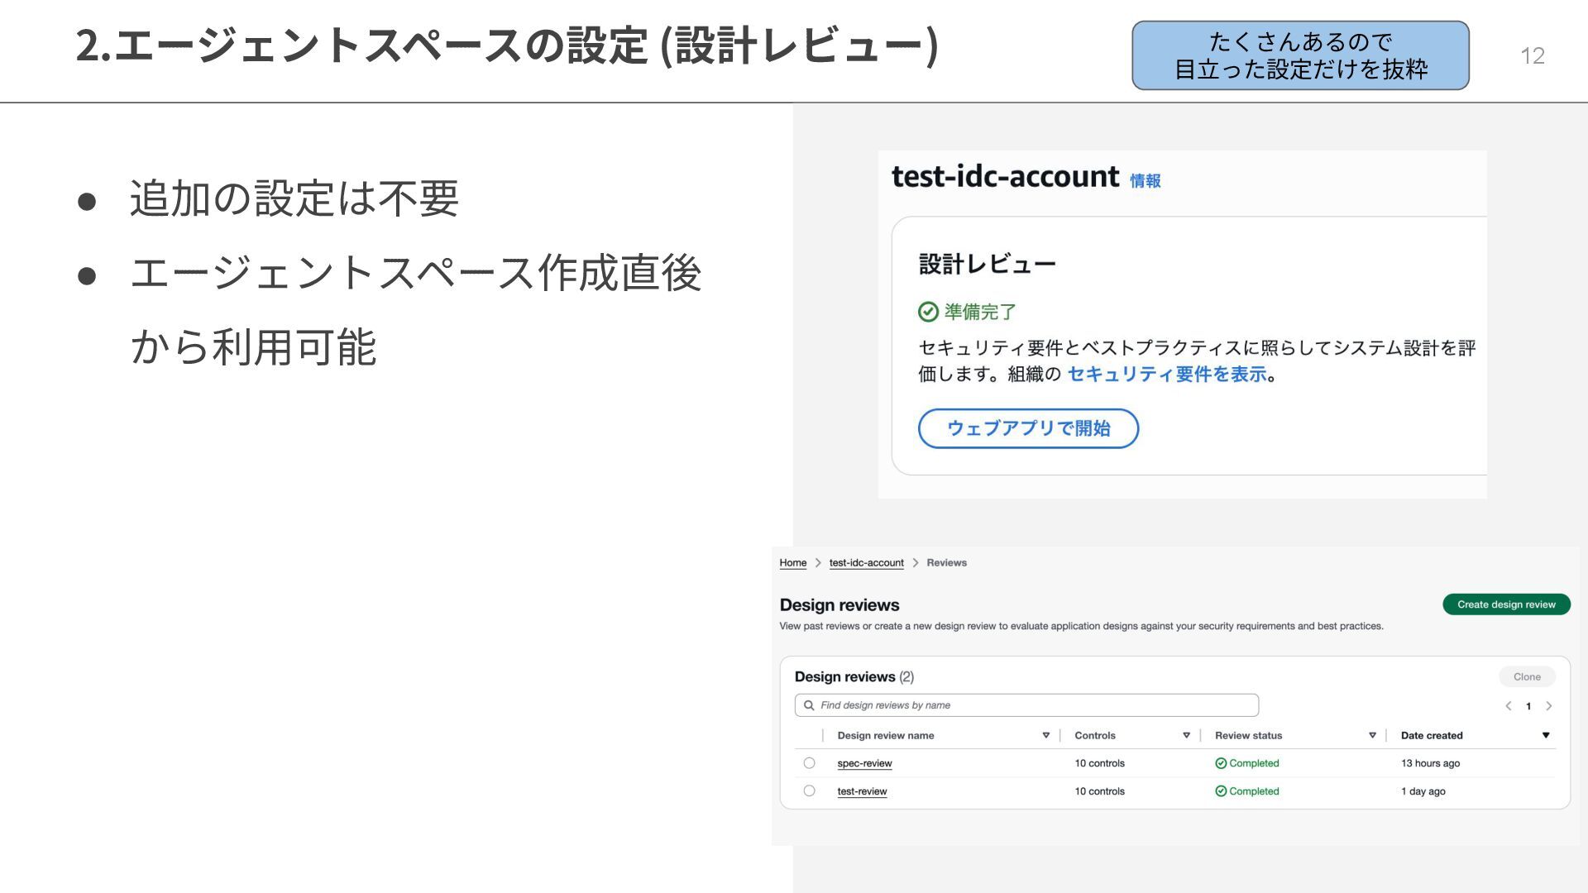Click the Create design review button

pos(1506,604)
